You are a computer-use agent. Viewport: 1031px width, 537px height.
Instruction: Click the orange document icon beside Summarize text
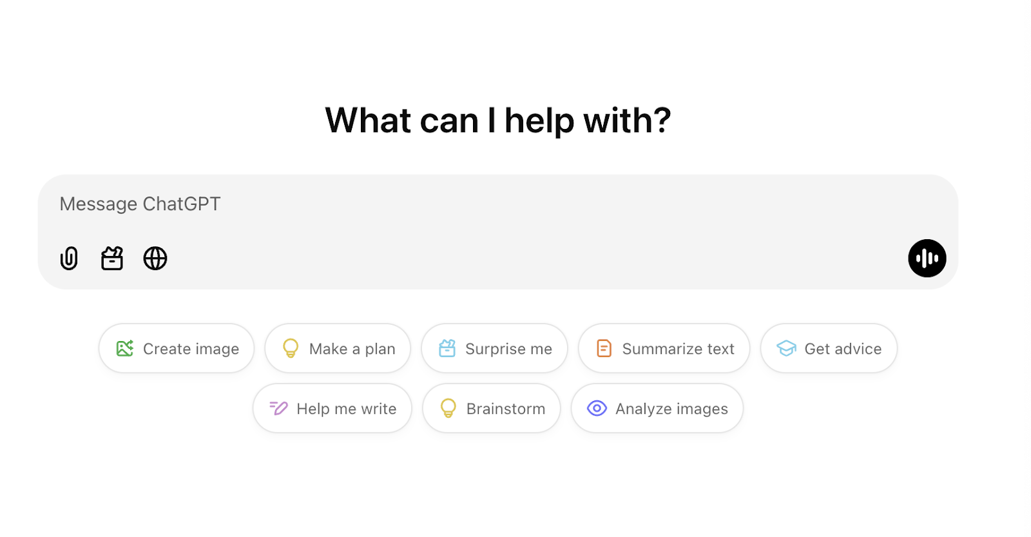click(x=604, y=349)
